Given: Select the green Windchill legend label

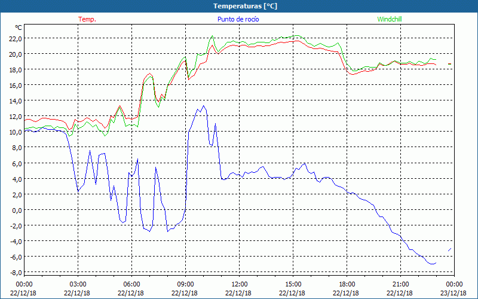Looking at the screenshot, I should pos(390,19).
